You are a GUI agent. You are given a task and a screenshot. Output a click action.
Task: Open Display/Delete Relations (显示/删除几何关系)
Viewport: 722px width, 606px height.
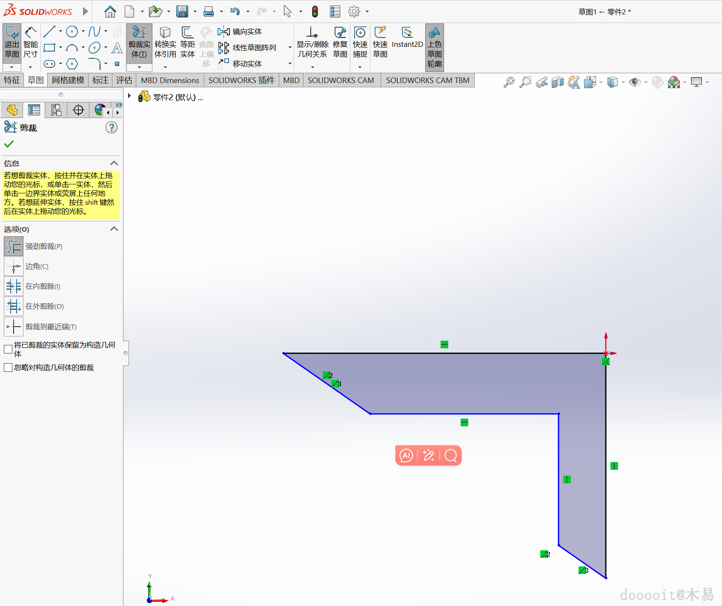(x=312, y=43)
